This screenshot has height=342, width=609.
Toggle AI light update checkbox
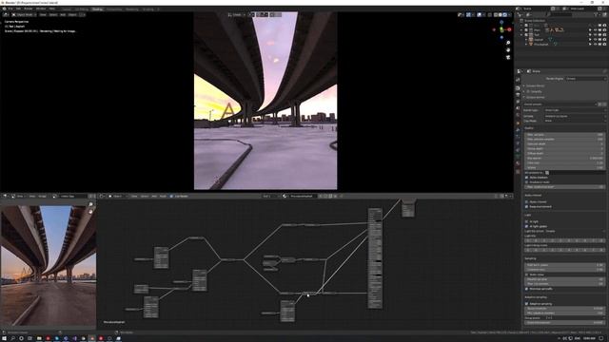tap(526, 226)
